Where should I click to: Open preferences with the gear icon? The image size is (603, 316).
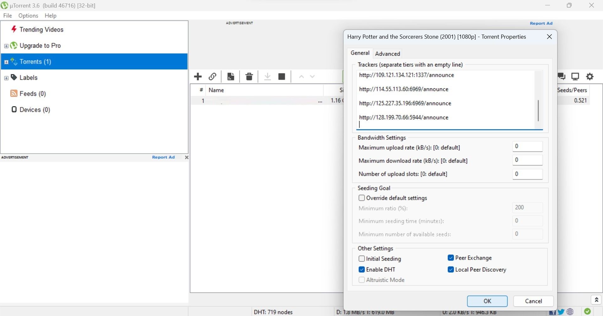[590, 76]
